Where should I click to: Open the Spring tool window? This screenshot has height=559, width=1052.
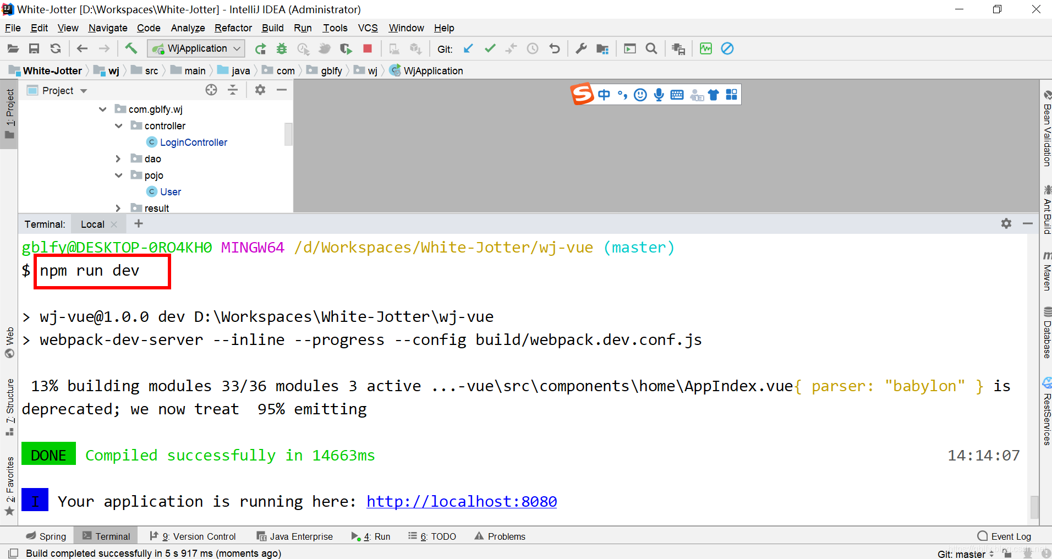46,536
